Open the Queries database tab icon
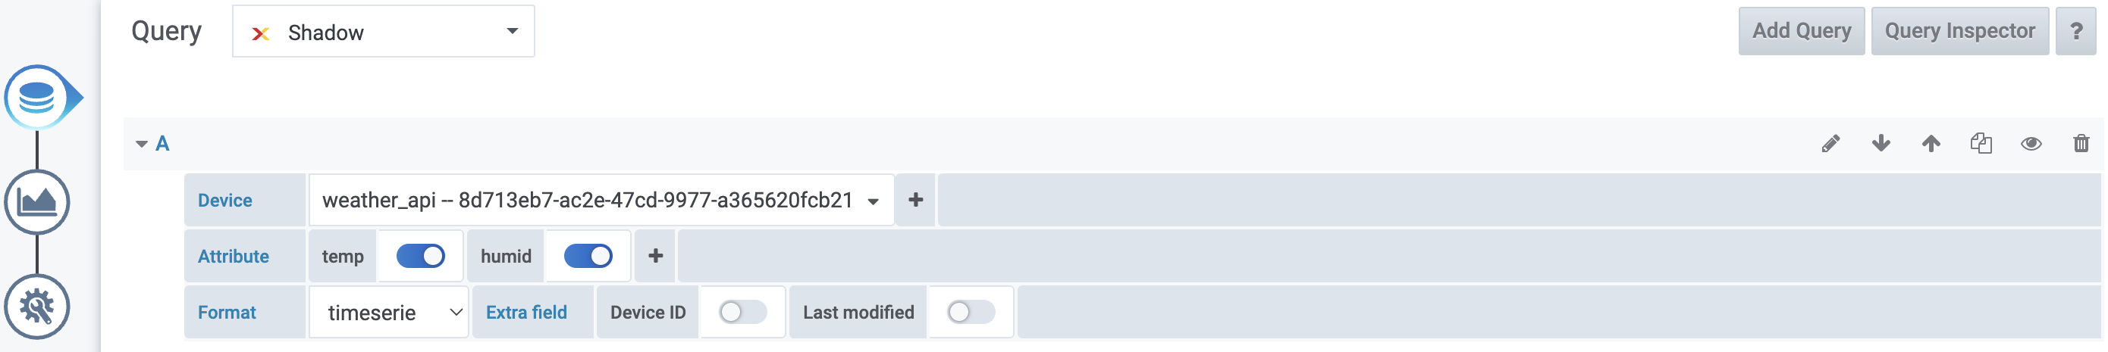The image size is (2108, 352). (x=37, y=98)
